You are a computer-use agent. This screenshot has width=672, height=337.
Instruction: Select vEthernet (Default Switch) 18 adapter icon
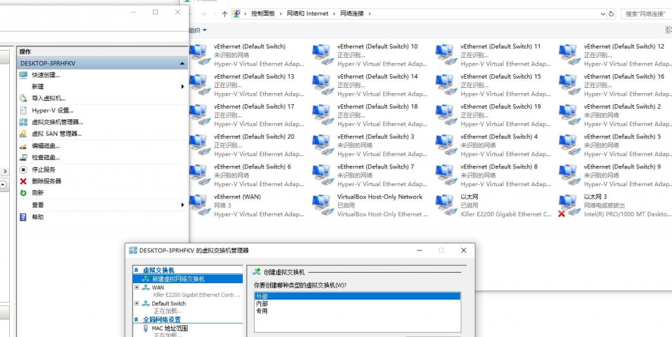click(322, 114)
